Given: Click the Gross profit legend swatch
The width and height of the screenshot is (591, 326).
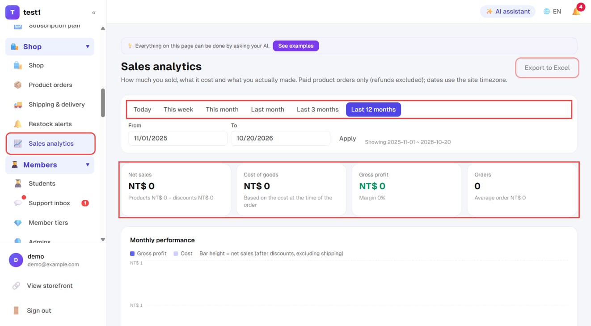Looking at the screenshot, I should coord(132,254).
